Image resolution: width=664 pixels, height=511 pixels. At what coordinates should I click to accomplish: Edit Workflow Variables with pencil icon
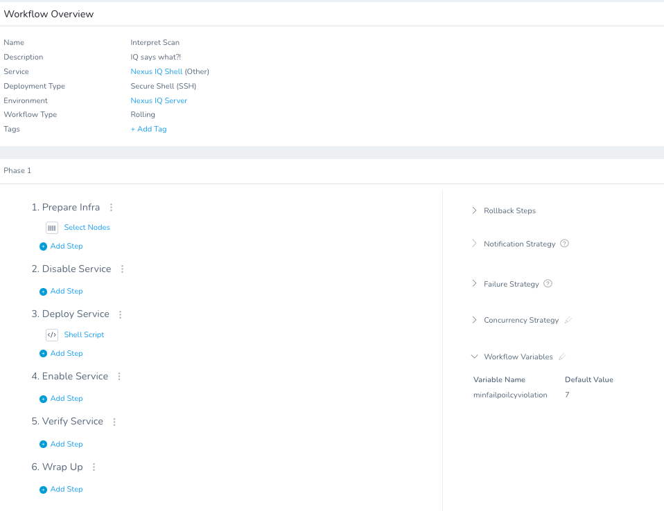[x=562, y=357]
